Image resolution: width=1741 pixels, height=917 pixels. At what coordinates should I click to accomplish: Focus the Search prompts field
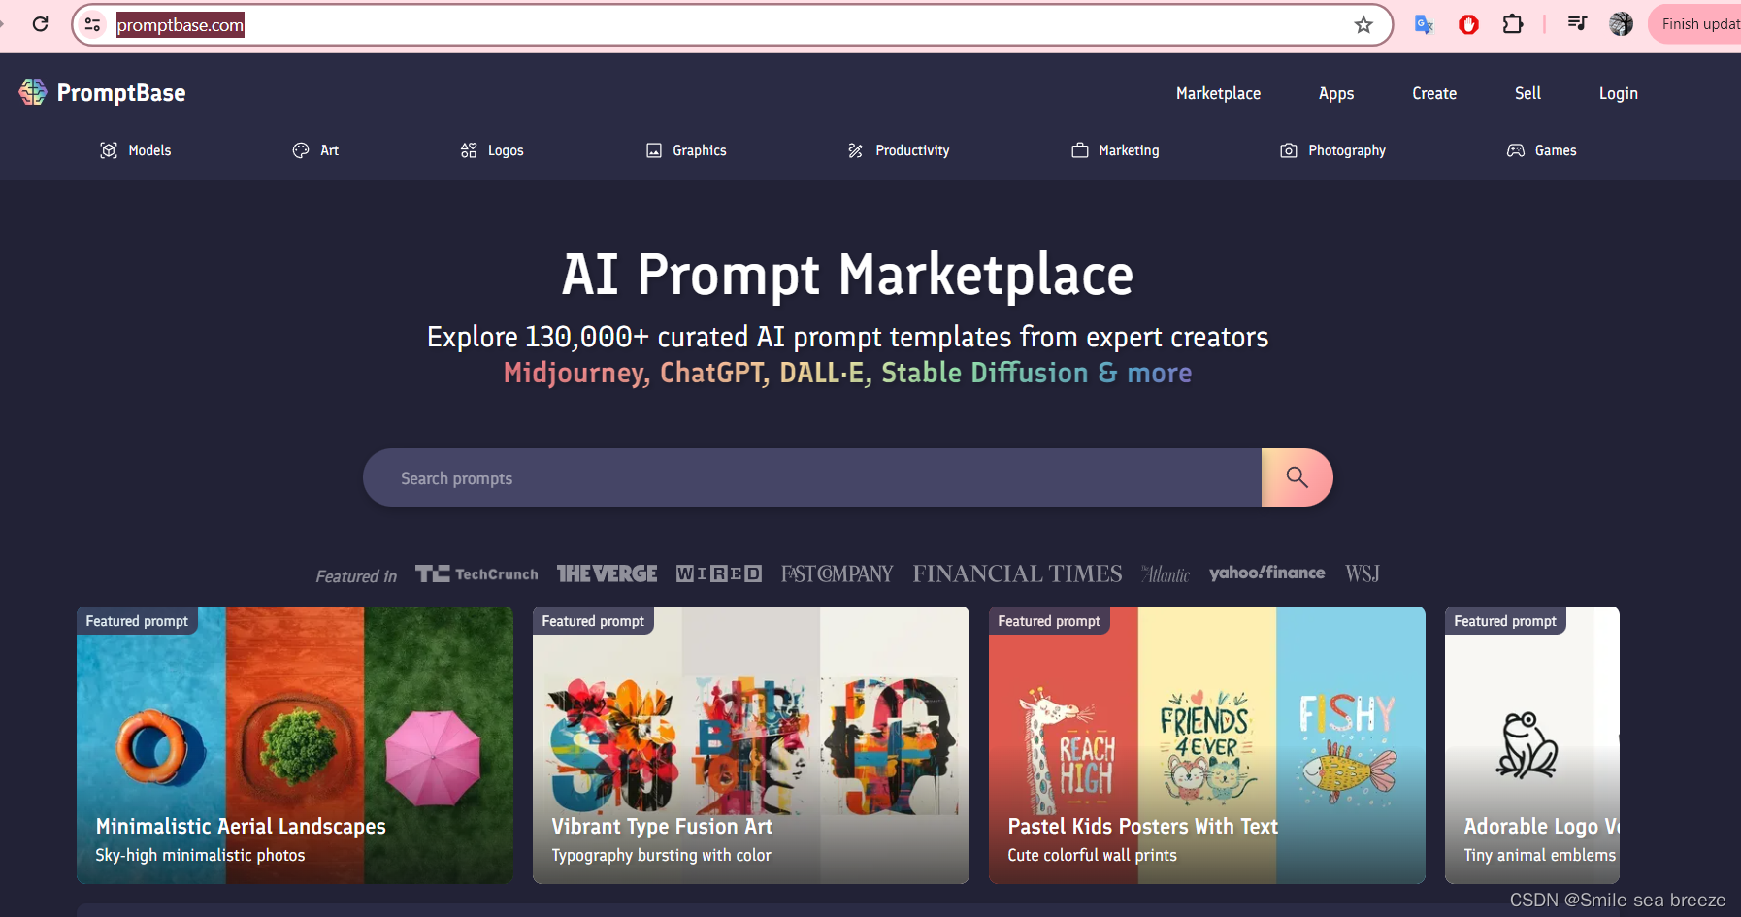(x=812, y=477)
